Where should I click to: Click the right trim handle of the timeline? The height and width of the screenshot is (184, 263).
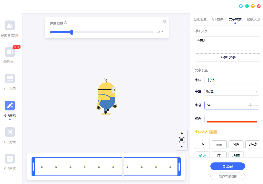tap(179, 167)
